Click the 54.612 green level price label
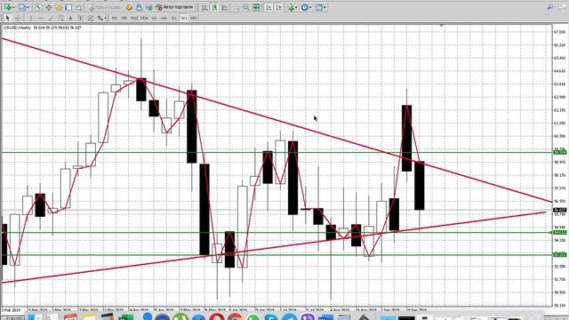Viewport: 569px width, 320px height. [x=559, y=232]
